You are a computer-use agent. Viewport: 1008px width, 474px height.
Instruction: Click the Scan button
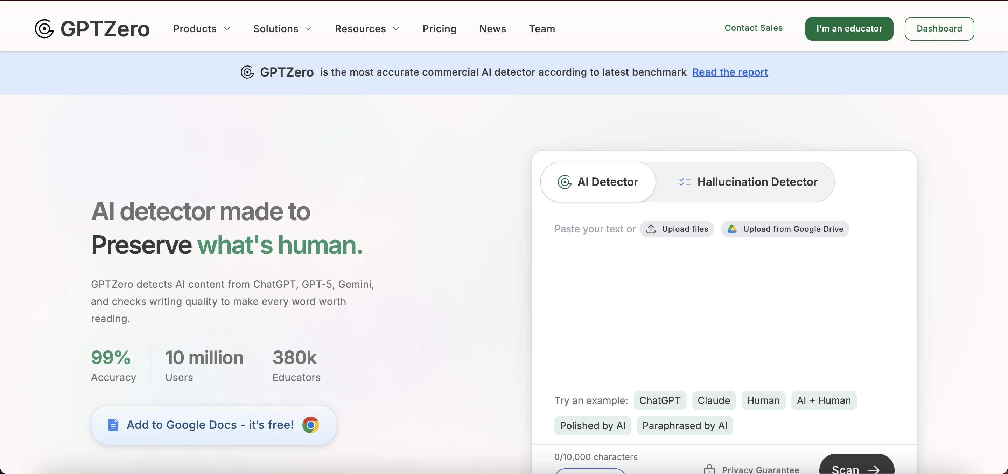tap(856, 468)
